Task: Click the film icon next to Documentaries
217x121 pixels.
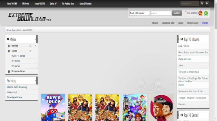Action: tap(9, 71)
